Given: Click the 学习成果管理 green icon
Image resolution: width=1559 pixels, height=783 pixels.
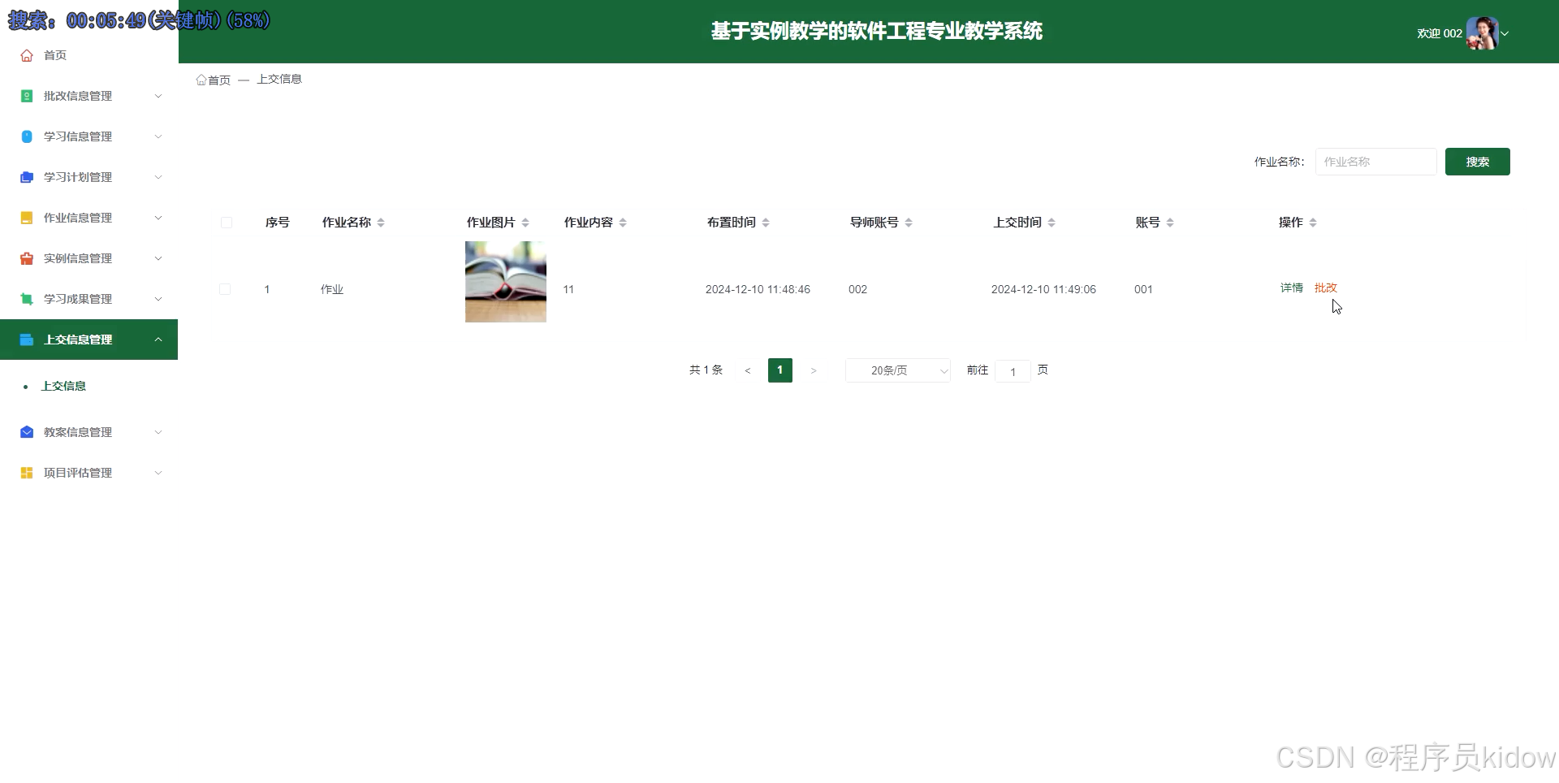Looking at the screenshot, I should tap(27, 299).
